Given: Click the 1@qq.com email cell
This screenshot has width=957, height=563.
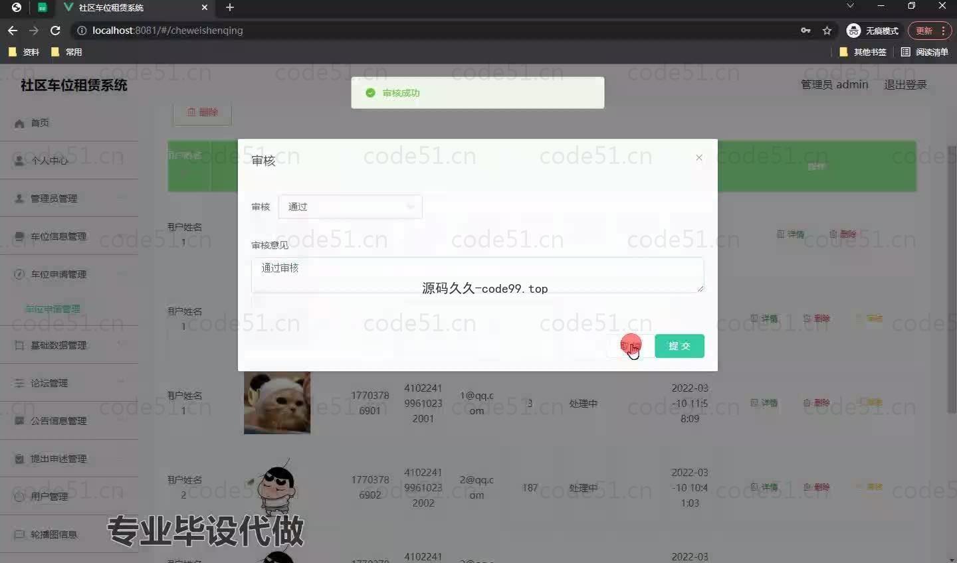Looking at the screenshot, I should point(477,403).
